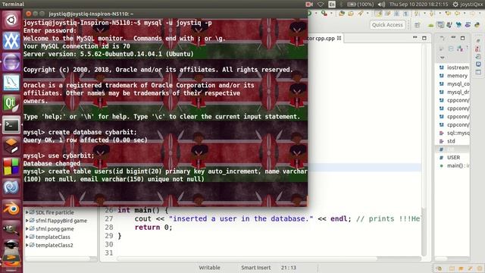This screenshot has width=485, height=273.
Task: Open Blender from the launcher
Action: click(11, 209)
